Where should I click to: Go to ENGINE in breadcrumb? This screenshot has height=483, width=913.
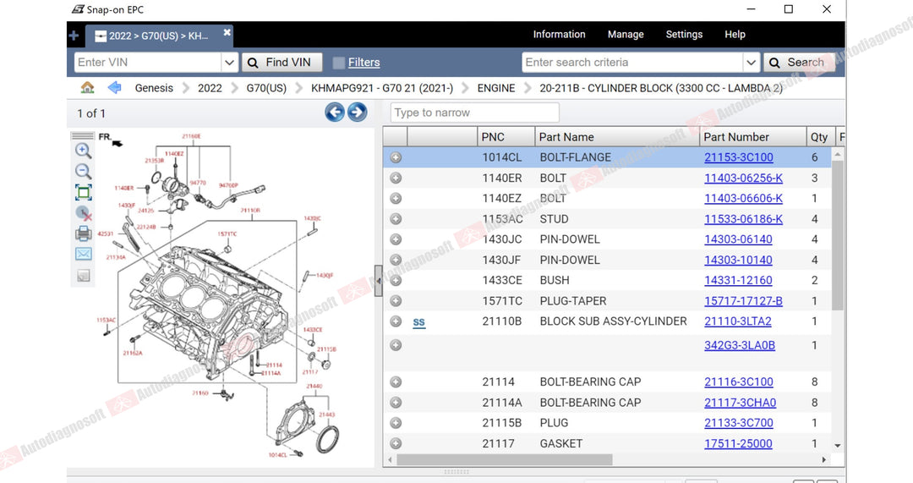[496, 88]
